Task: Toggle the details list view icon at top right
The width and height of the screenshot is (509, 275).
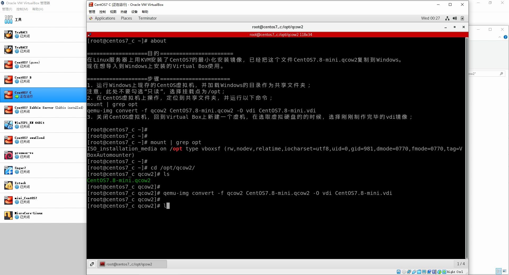Action: (x=499, y=271)
